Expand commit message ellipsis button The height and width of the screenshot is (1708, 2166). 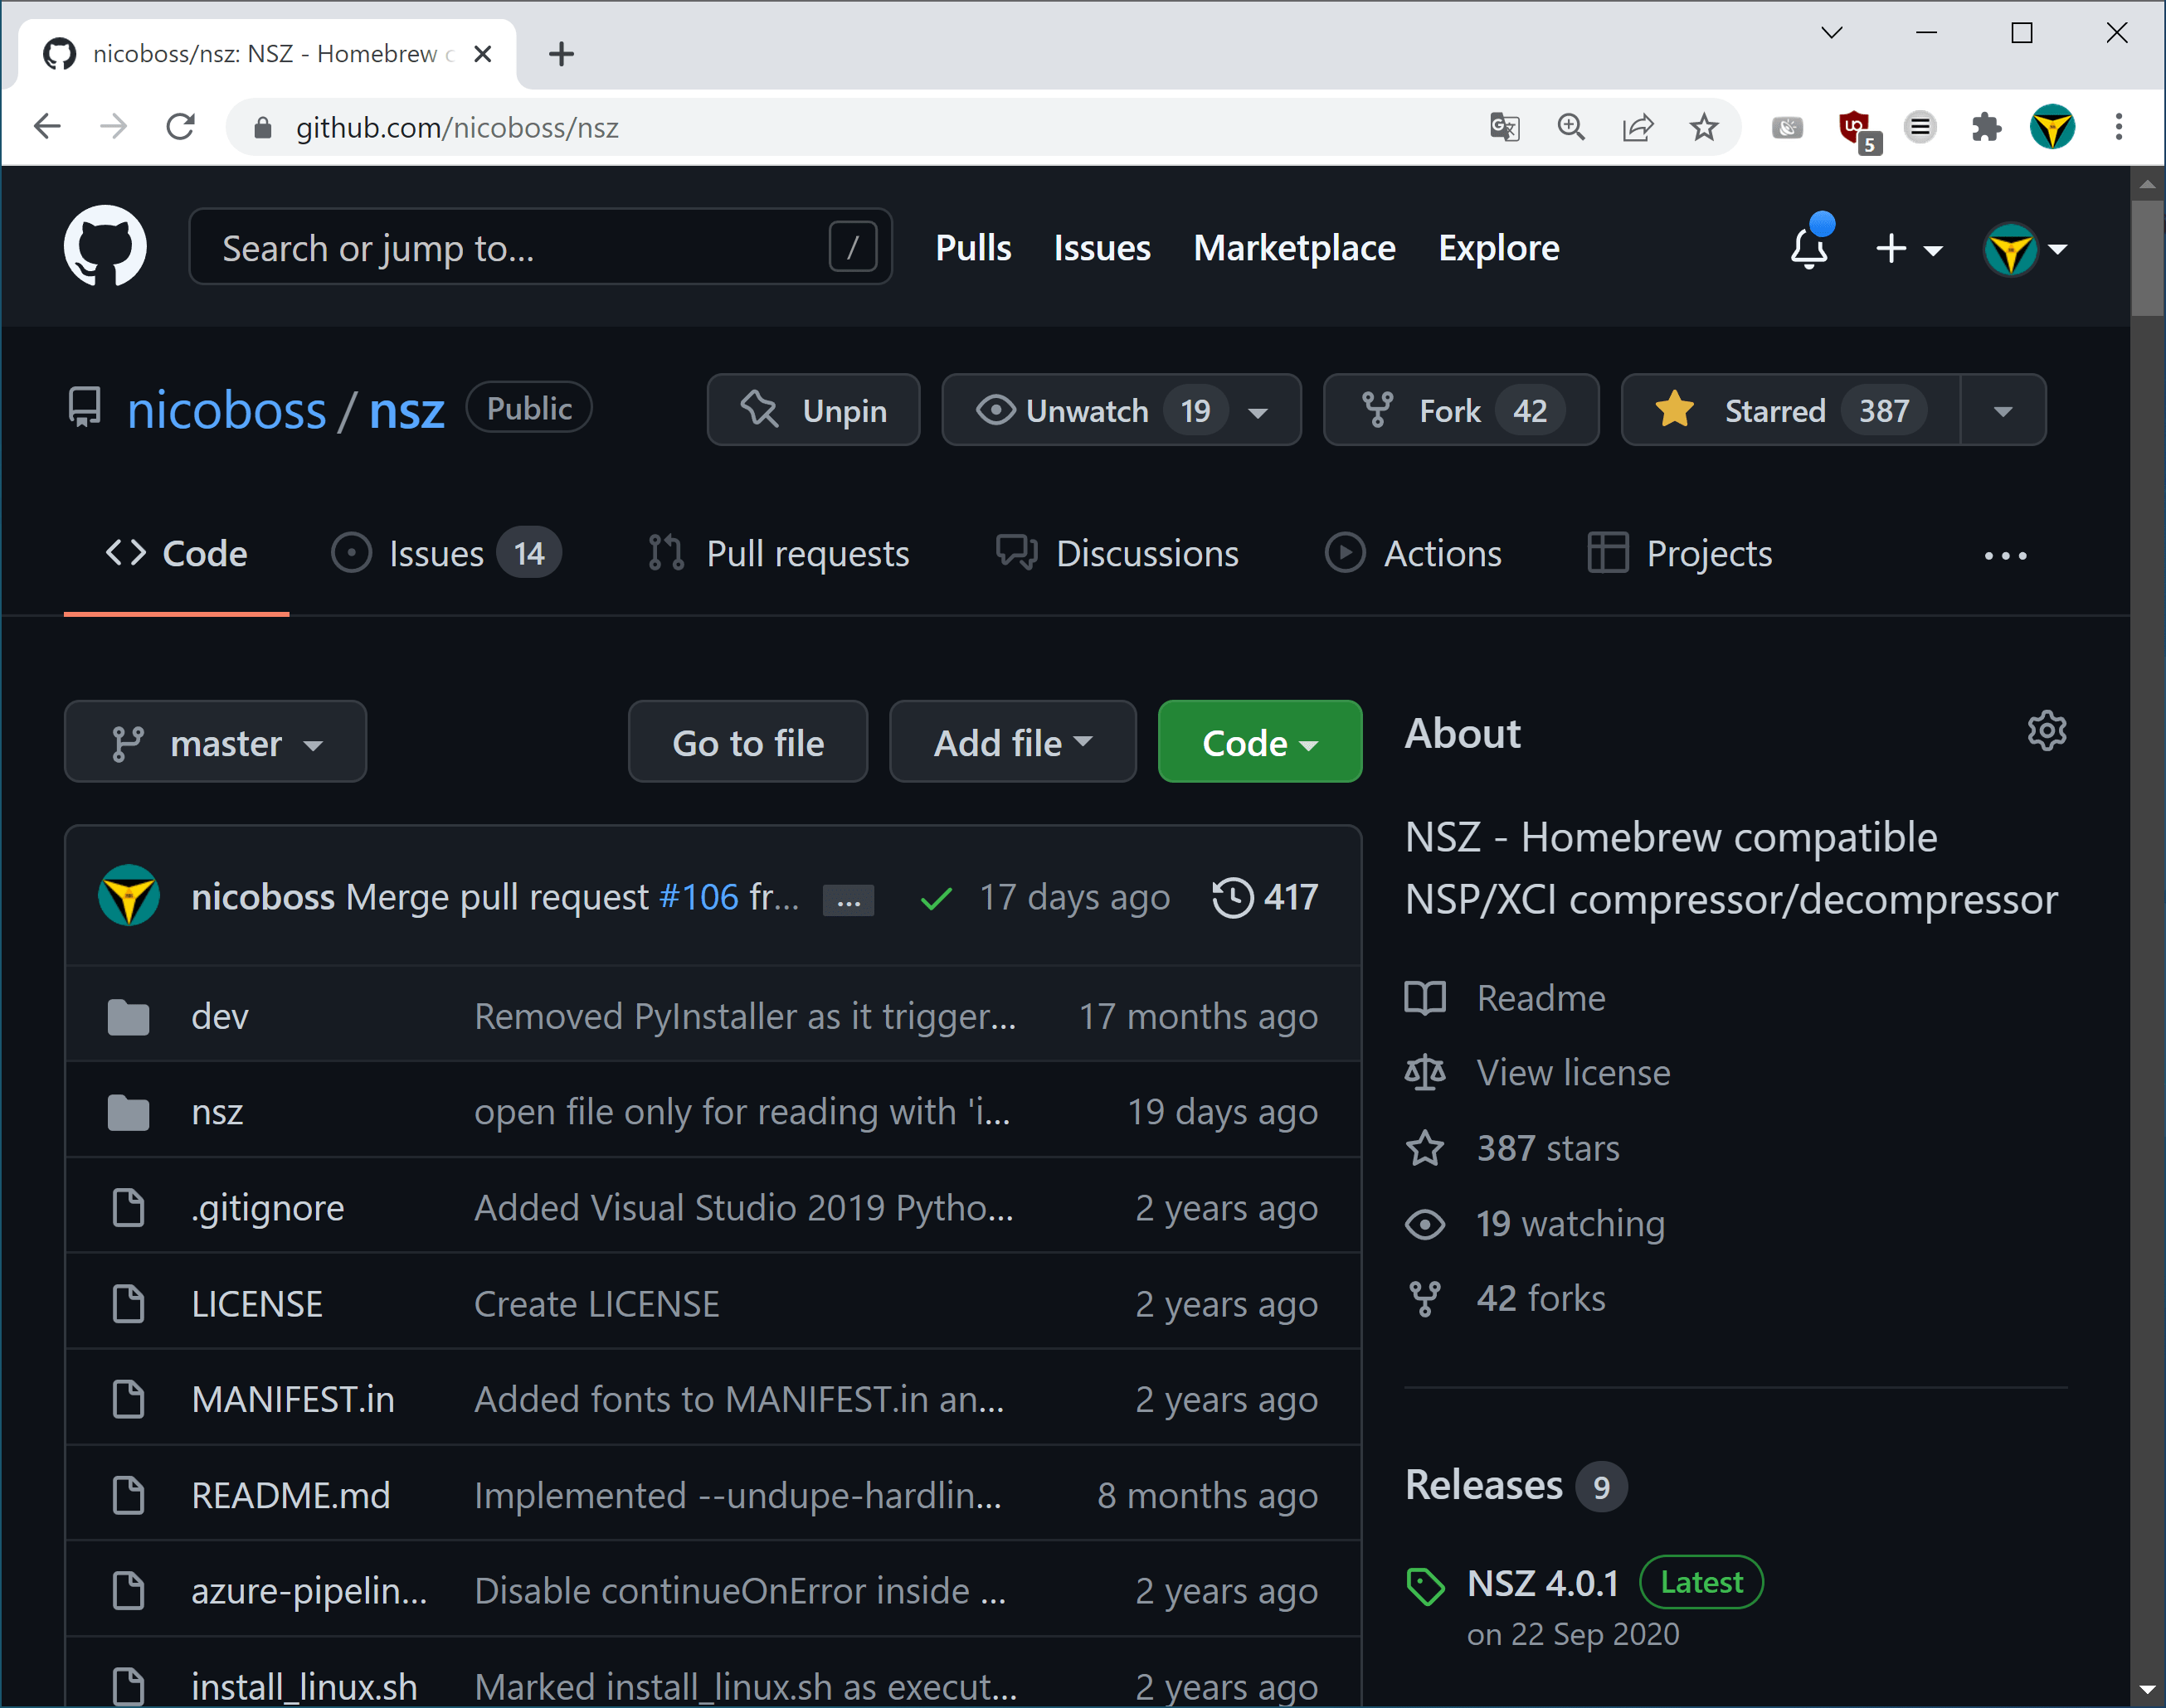pyautogui.click(x=847, y=901)
